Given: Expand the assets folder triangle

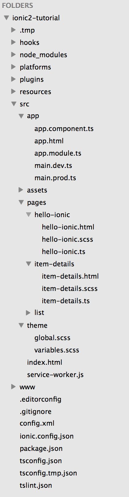Looking at the screenshot, I should (21, 190).
